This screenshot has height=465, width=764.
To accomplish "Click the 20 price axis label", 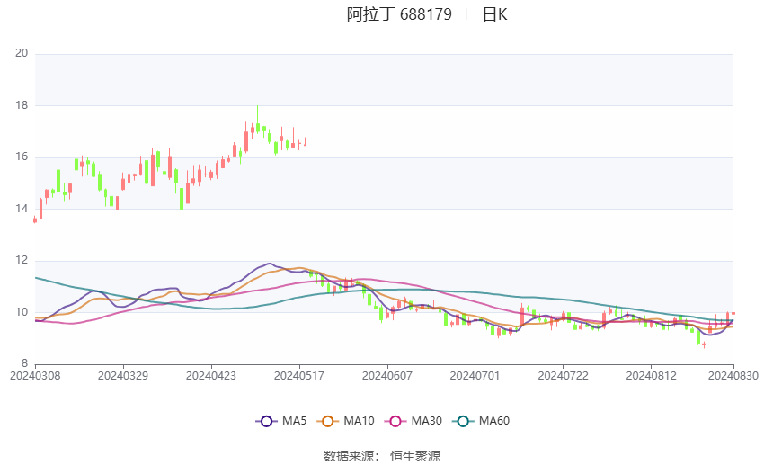I will [x=22, y=53].
